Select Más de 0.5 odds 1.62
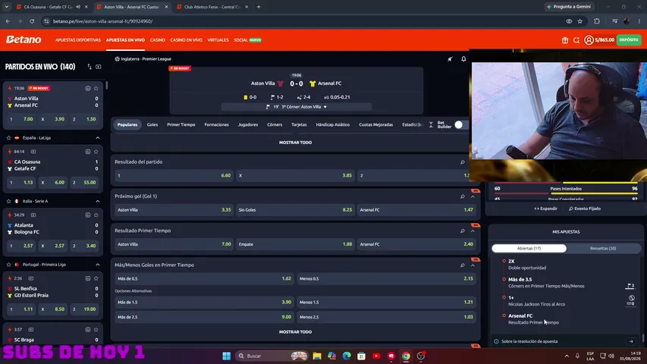Image resolution: width=647 pixels, height=364 pixels. [204, 278]
